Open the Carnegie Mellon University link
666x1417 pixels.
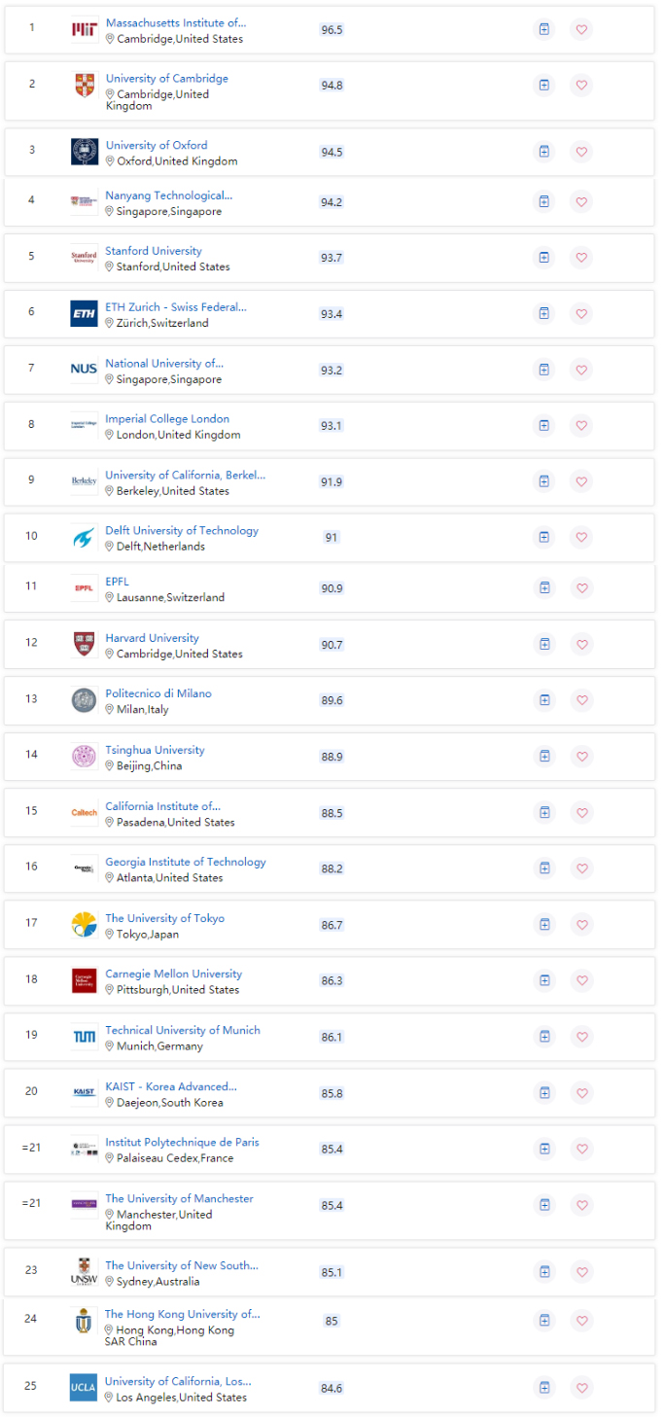click(x=174, y=974)
